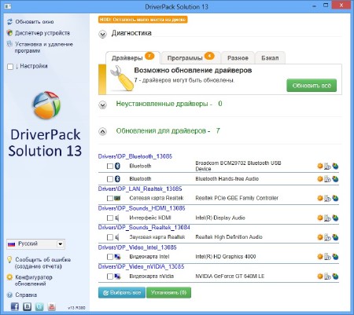
Task: Click document icon for Bluetooth Hands-free Audio row
Action: [327, 179]
